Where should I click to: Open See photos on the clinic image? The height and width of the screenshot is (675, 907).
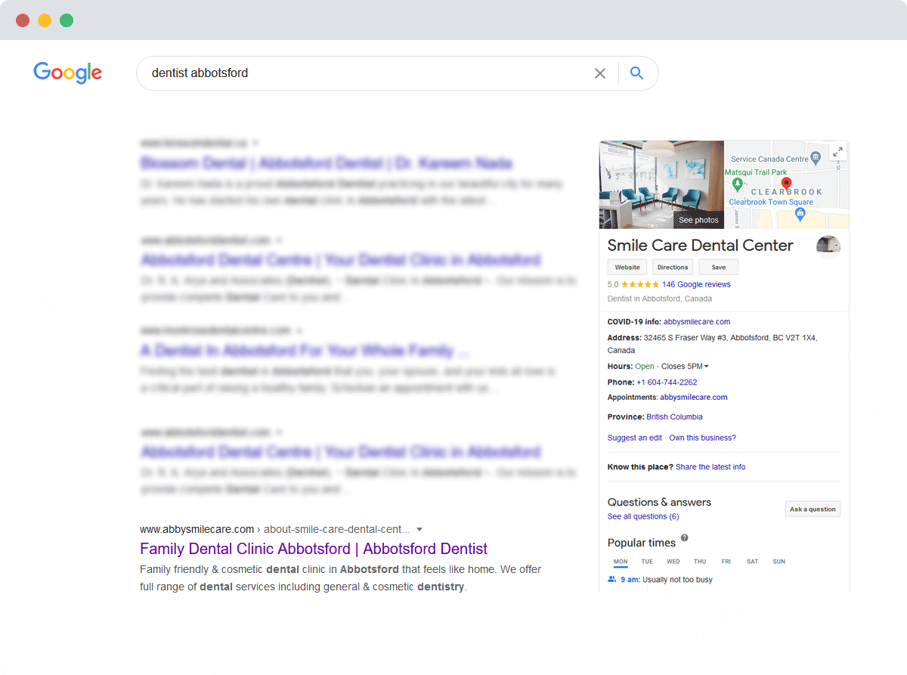(698, 220)
